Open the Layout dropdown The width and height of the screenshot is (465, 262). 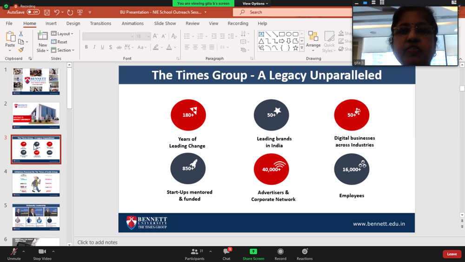tap(62, 34)
